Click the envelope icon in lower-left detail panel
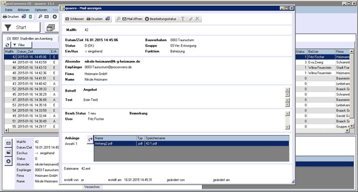Screen dimensions: 358x192 8,144
